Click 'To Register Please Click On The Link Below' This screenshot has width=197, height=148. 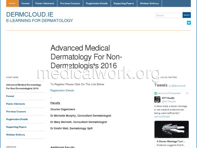77,84
